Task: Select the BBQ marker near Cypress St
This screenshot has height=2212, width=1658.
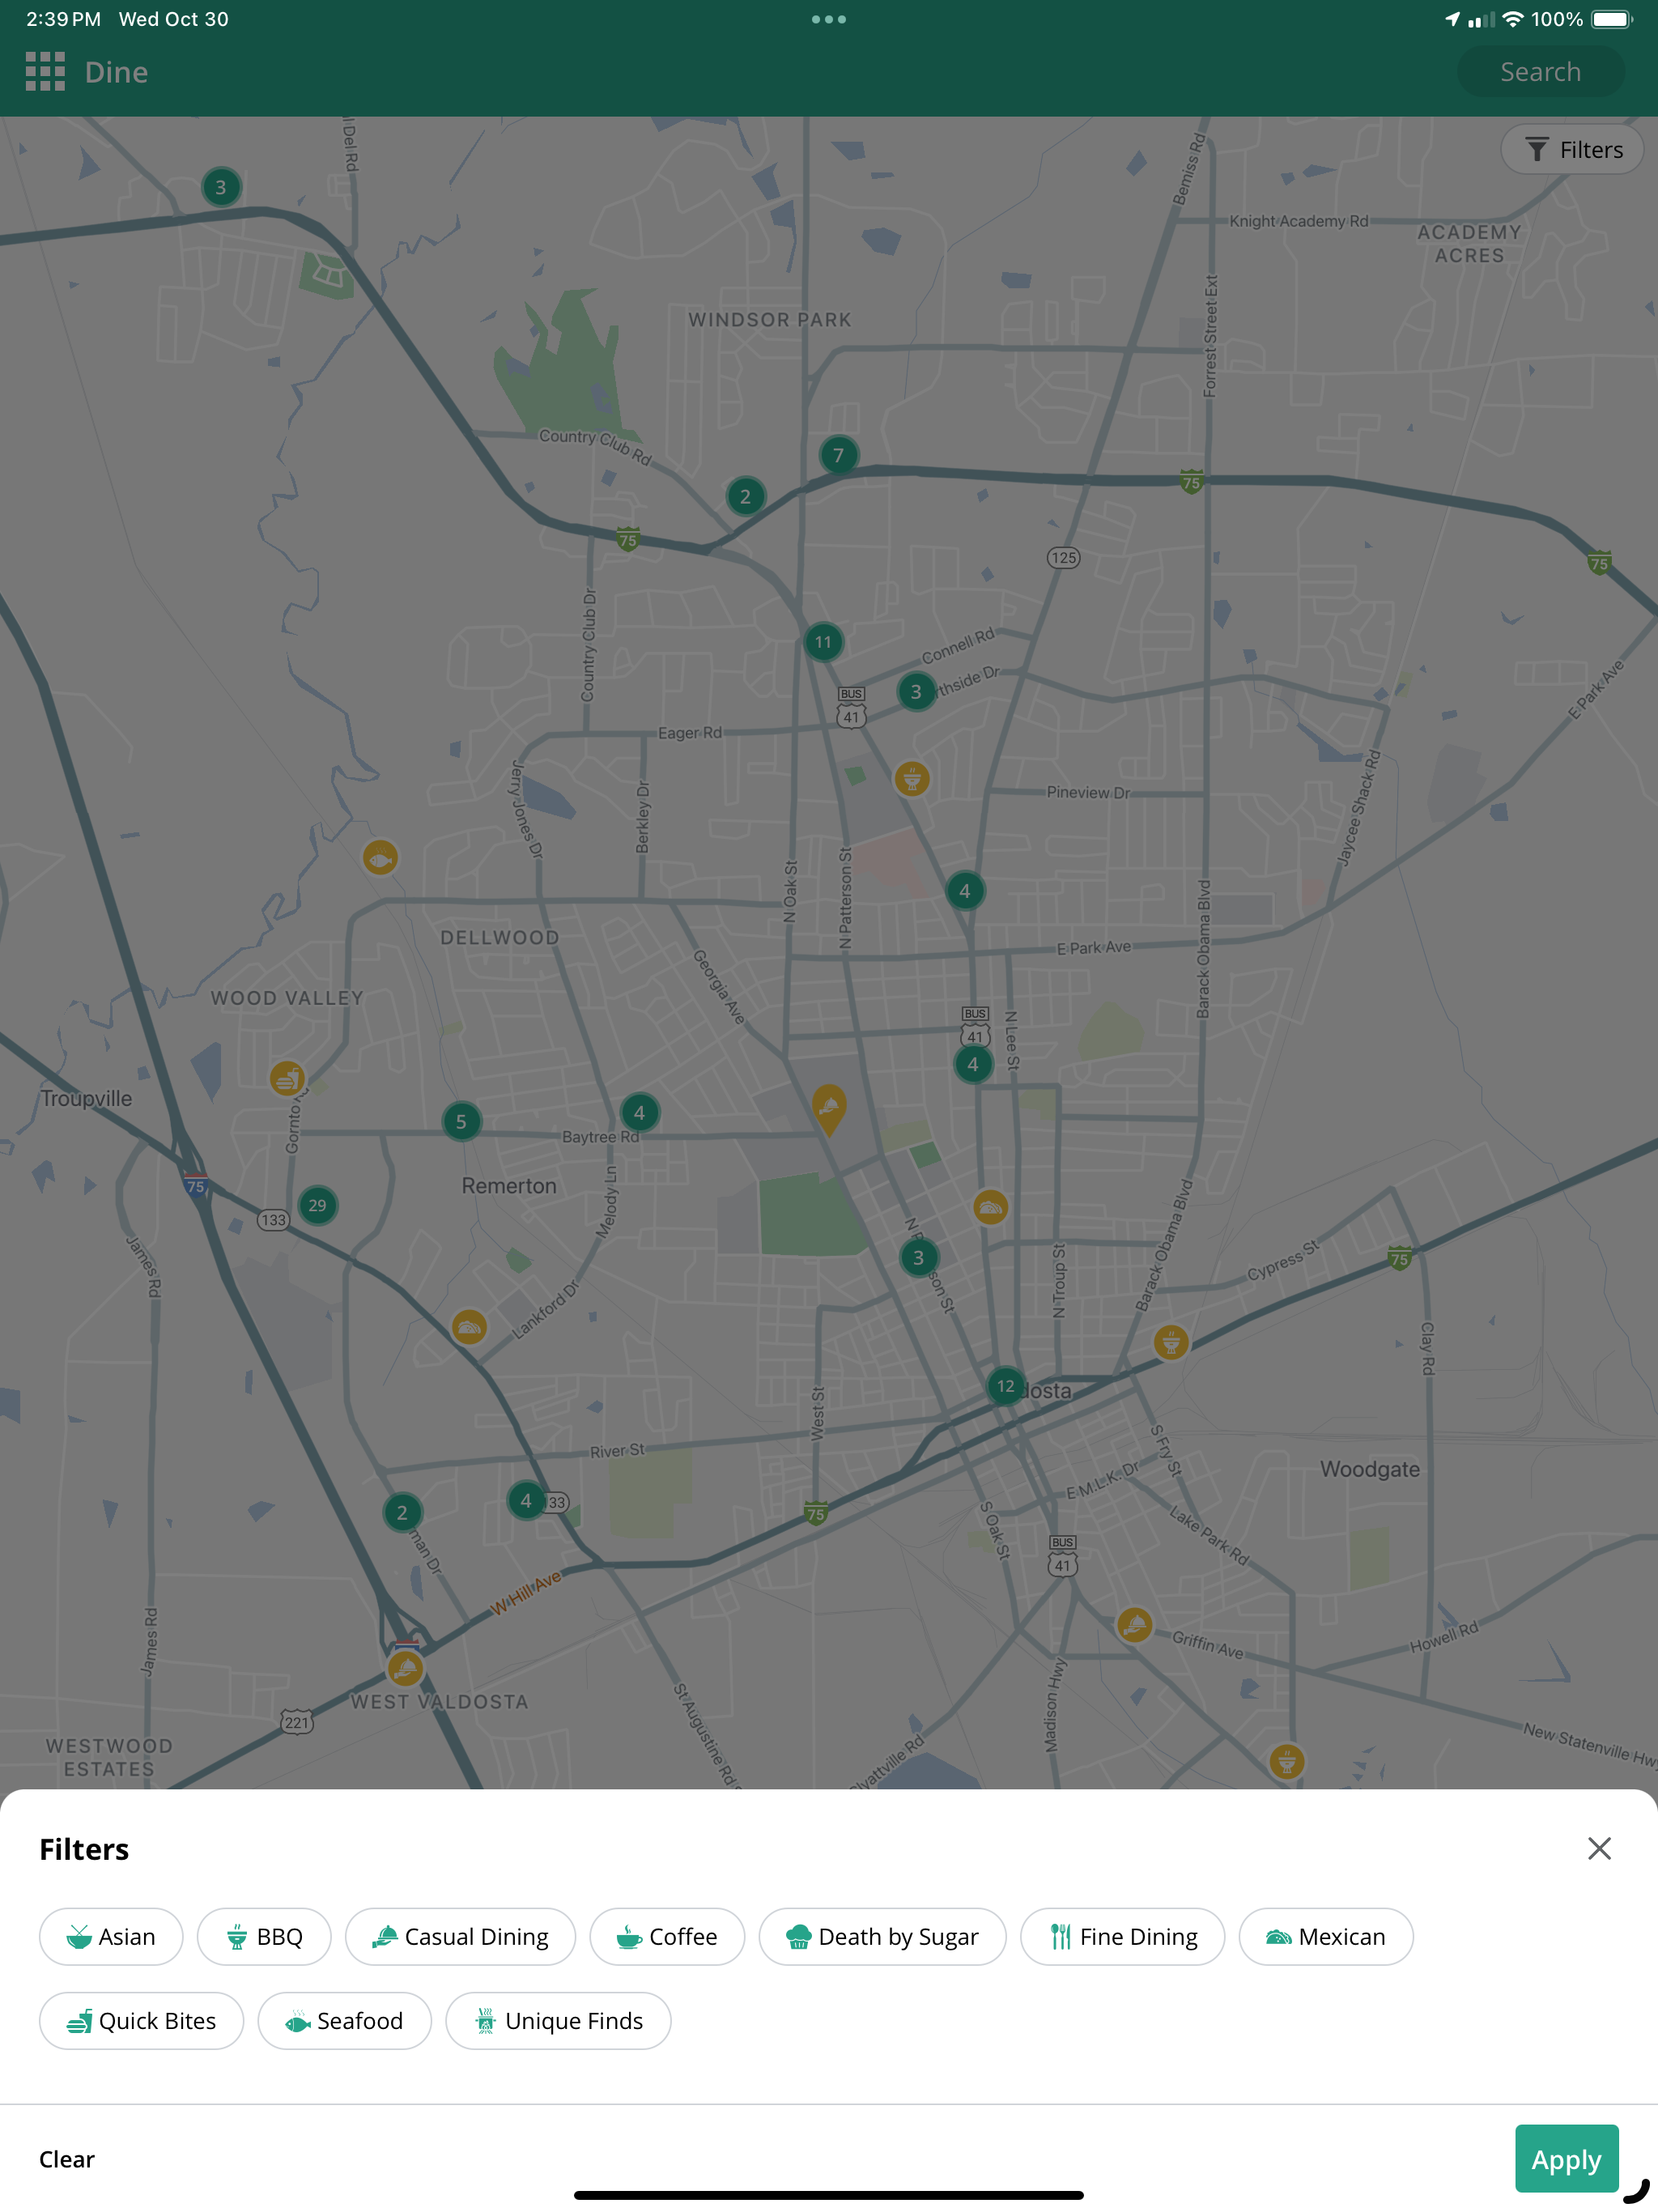Action: click(x=1171, y=1342)
